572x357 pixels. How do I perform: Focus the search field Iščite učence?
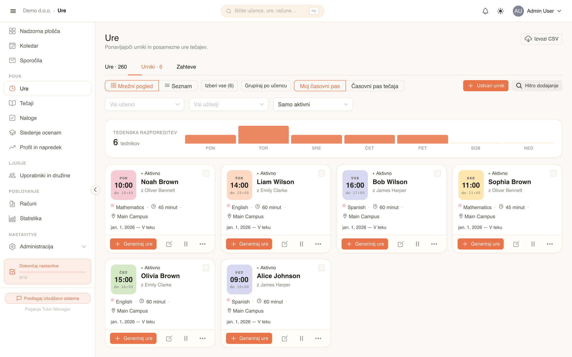point(272,11)
